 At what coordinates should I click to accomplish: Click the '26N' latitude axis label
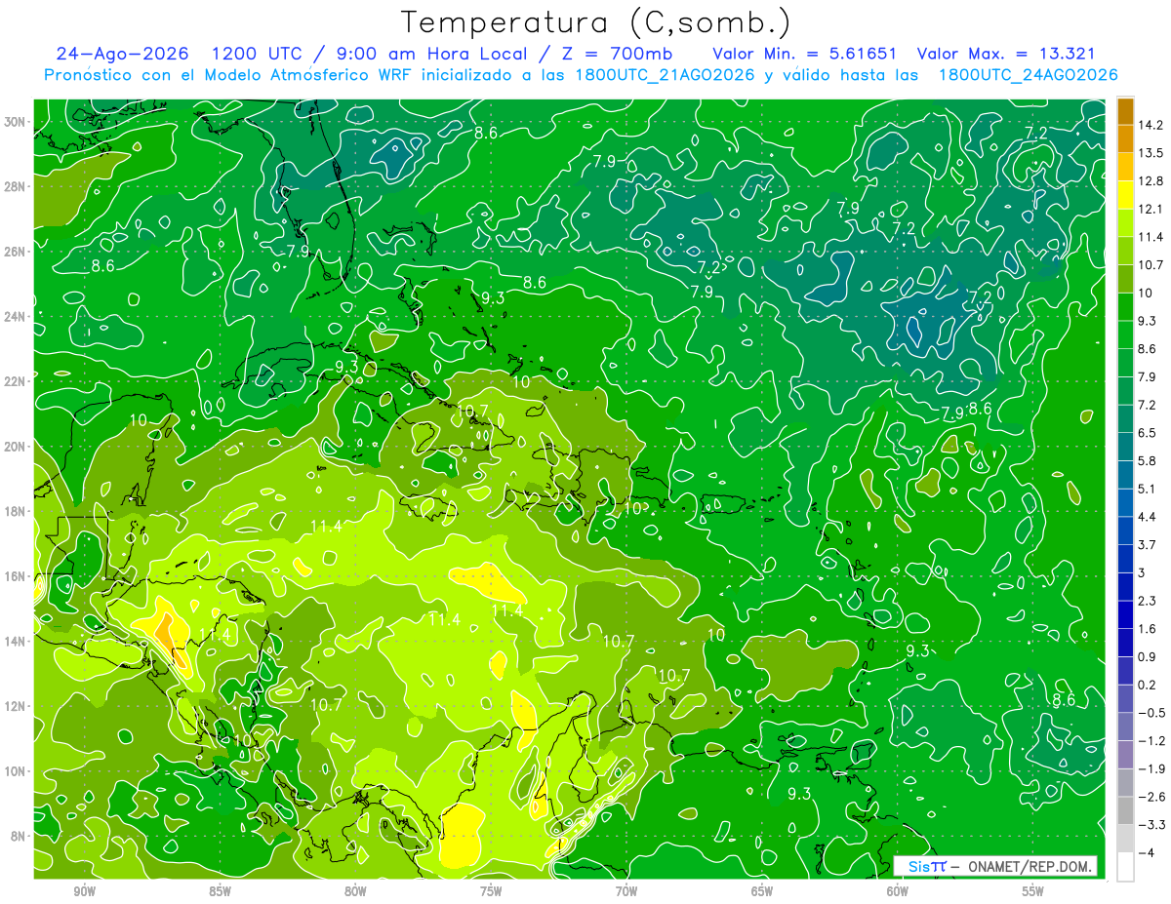pyautogui.click(x=15, y=252)
